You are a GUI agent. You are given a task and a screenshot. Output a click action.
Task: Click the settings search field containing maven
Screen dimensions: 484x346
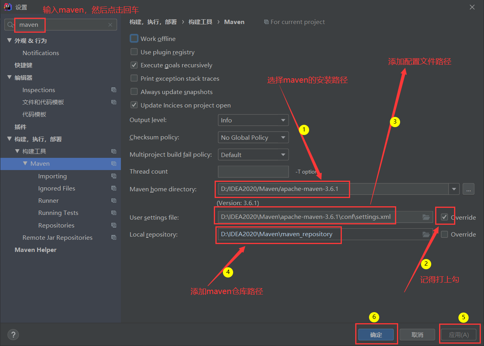point(61,25)
